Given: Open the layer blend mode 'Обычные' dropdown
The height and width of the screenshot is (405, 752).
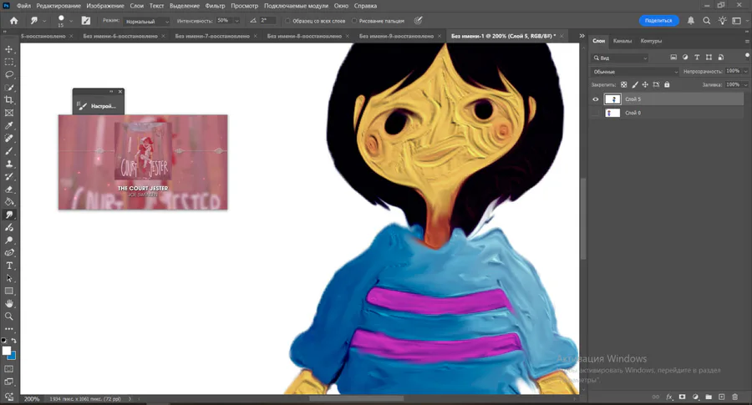Looking at the screenshot, I should click(635, 72).
